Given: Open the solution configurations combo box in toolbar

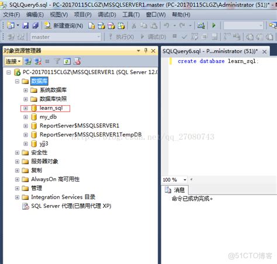Looking at the screenshot, I should (243, 26).
